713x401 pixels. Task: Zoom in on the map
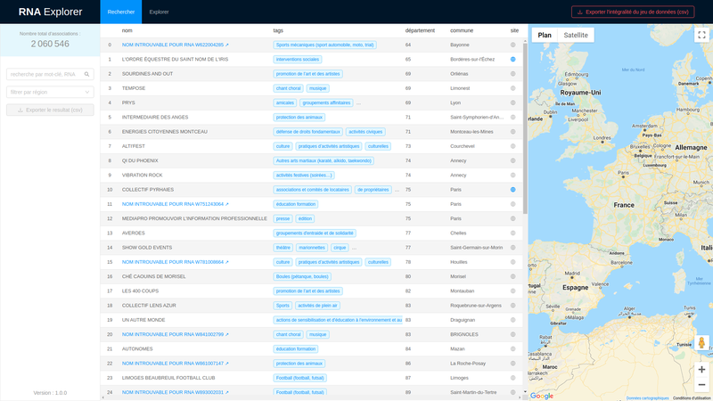click(x=701, y=370)
